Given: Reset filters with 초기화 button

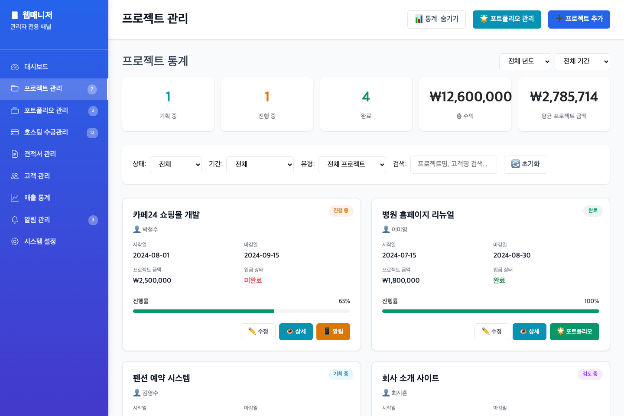Looking at the screenshot, I should pos(526,165).
